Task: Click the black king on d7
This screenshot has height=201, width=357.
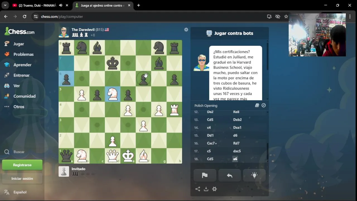Action: tap(112, 63)
